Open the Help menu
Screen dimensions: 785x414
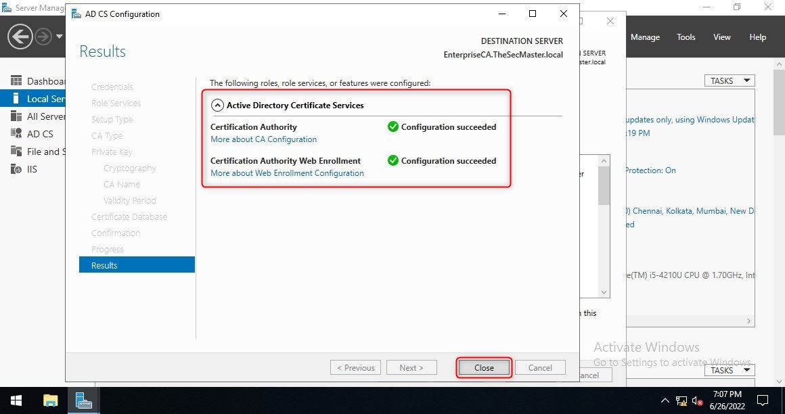click(x=757, y=37)
